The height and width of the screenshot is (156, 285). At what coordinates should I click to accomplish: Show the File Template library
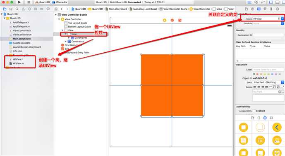[253, 118]
